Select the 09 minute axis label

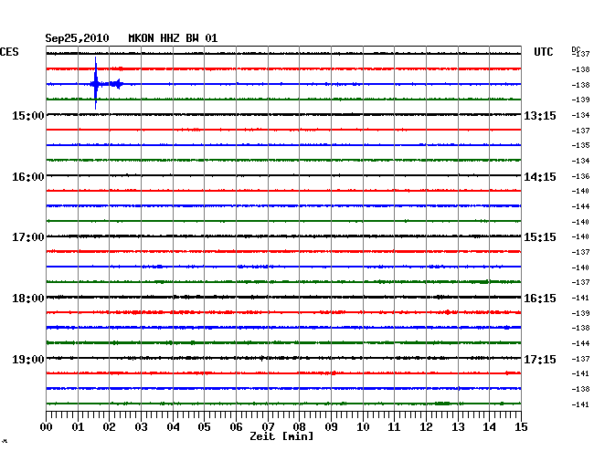[331, 427]
